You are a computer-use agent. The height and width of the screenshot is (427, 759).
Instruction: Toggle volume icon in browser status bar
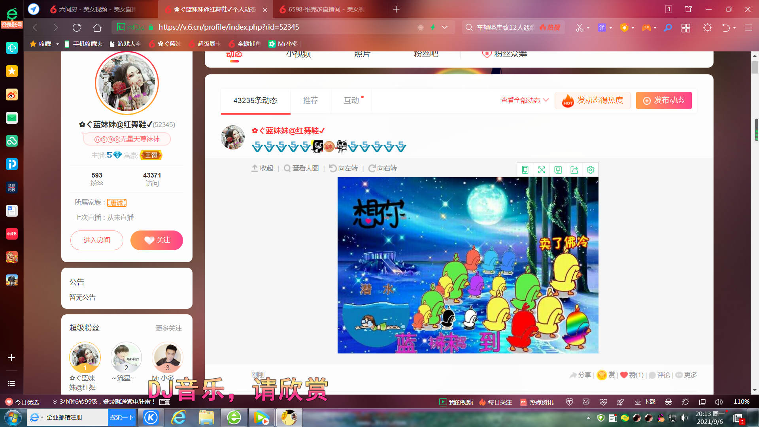pos(719,402)
